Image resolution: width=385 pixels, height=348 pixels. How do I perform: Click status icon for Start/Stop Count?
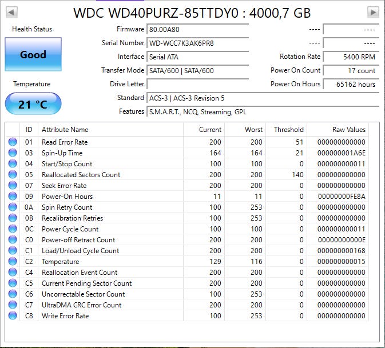tap(13, 163)
